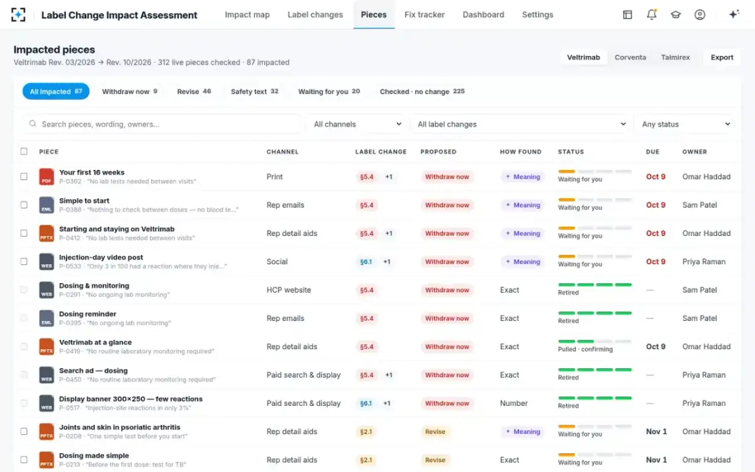Viewport: 755px width, 472px height.
Task: Click PPTX icon for Veltrimab at a glance
Action: [46, 347]
